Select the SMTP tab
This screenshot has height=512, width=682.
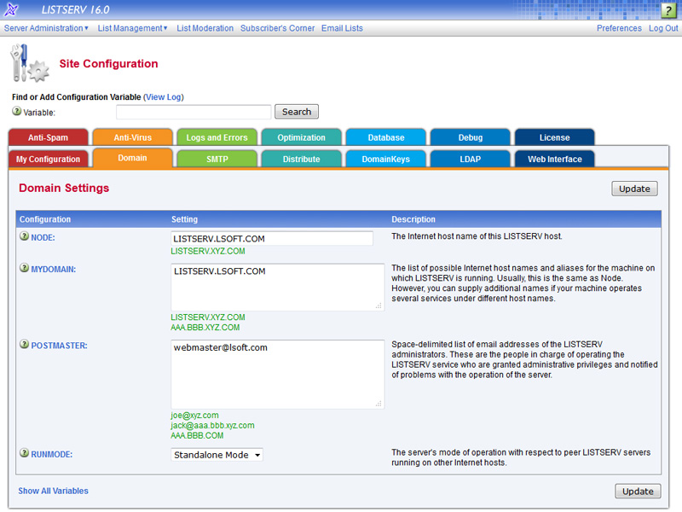tap(217, 159)
